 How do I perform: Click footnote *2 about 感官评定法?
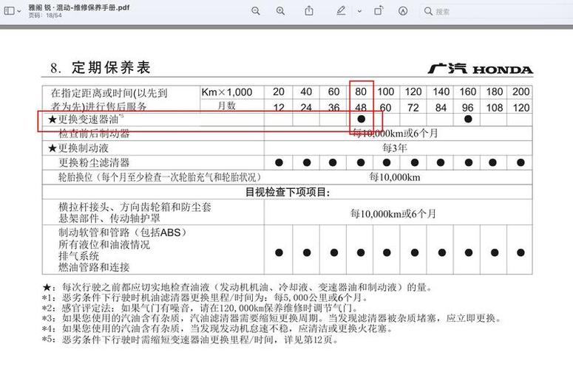tap(200, 308)
